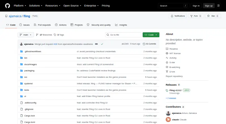Click the branches icon beside 17 Branches
Viewport: 226px width, 124px height.
pyautogui.click(x=37, y=35)
